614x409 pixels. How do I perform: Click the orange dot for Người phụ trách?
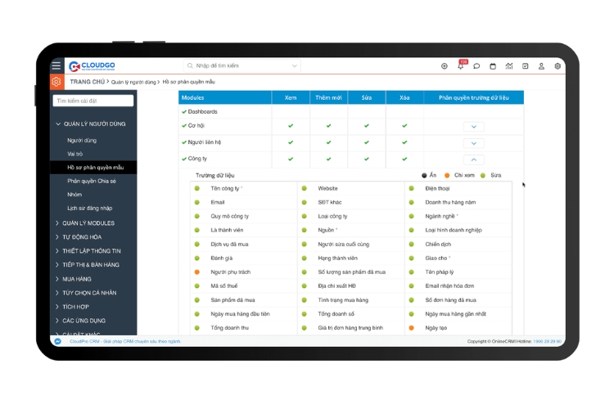(x=197, y=272)
